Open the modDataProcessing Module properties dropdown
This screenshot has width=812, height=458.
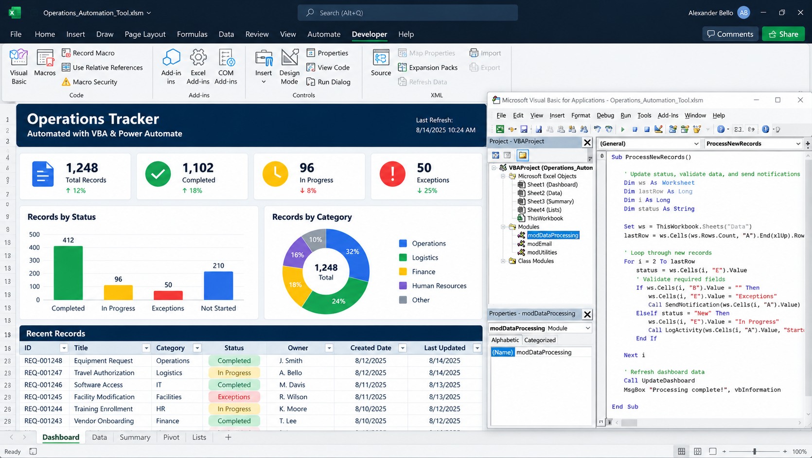587,328
